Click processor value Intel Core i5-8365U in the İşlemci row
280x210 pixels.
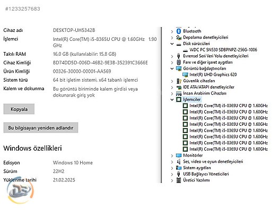pos(104,42)
